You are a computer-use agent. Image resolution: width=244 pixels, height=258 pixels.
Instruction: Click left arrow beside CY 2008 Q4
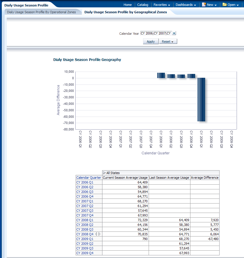[96, 234]
